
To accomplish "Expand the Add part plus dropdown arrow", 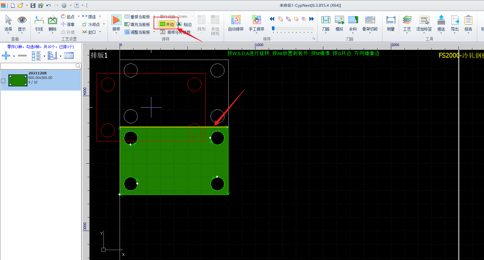I will click(14, 56).
